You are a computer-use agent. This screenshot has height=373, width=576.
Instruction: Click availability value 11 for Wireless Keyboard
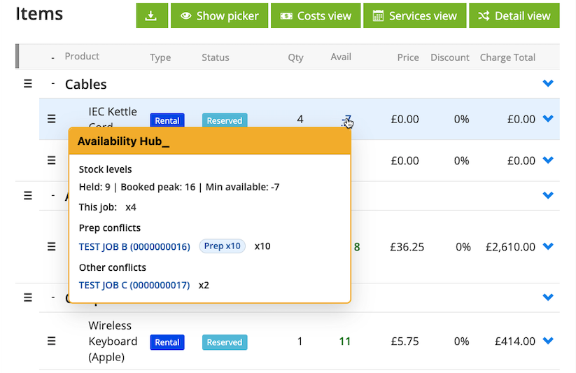pyautogui.click(x=344, y=342)
